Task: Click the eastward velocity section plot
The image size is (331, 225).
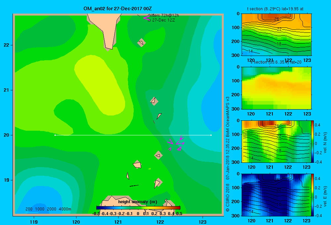Action: 276,195
